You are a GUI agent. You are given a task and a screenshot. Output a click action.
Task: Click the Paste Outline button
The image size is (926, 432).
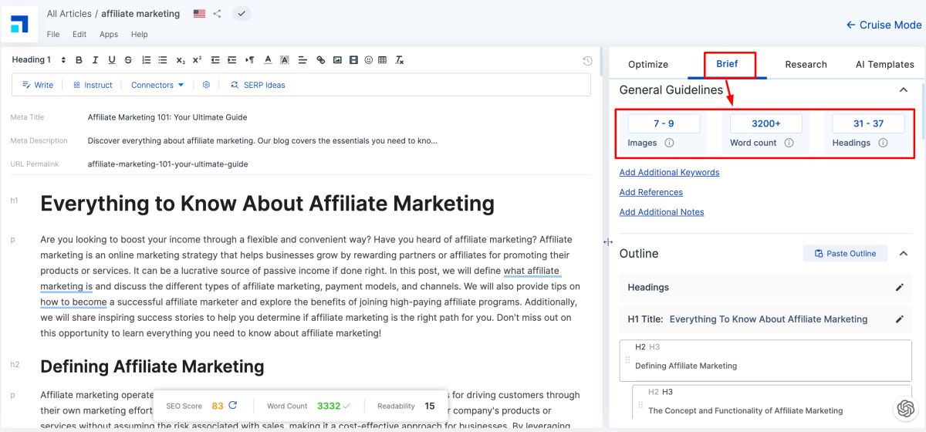(x=845, y=254)
